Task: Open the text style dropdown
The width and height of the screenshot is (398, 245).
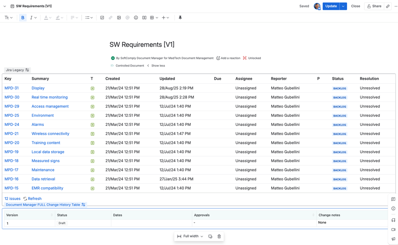Action: [x=8, y=18]
